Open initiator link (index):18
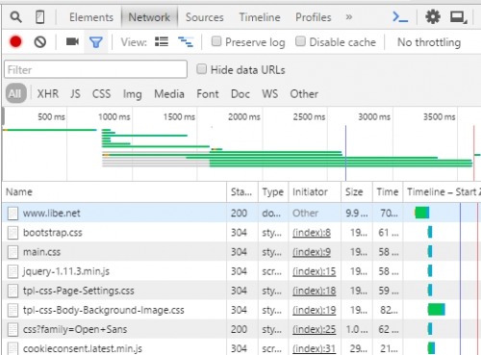 coord(314,291)
